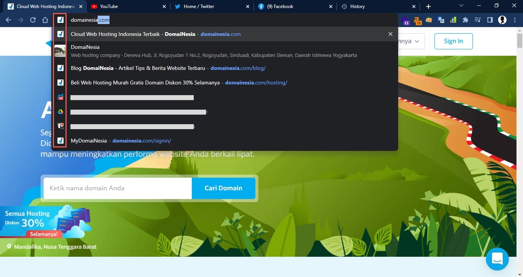Reload the current page
The image size is (523, 277).
click(33, 20)
